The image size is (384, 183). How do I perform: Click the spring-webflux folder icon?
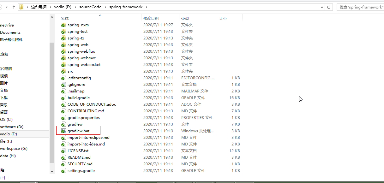pos(63,51)
